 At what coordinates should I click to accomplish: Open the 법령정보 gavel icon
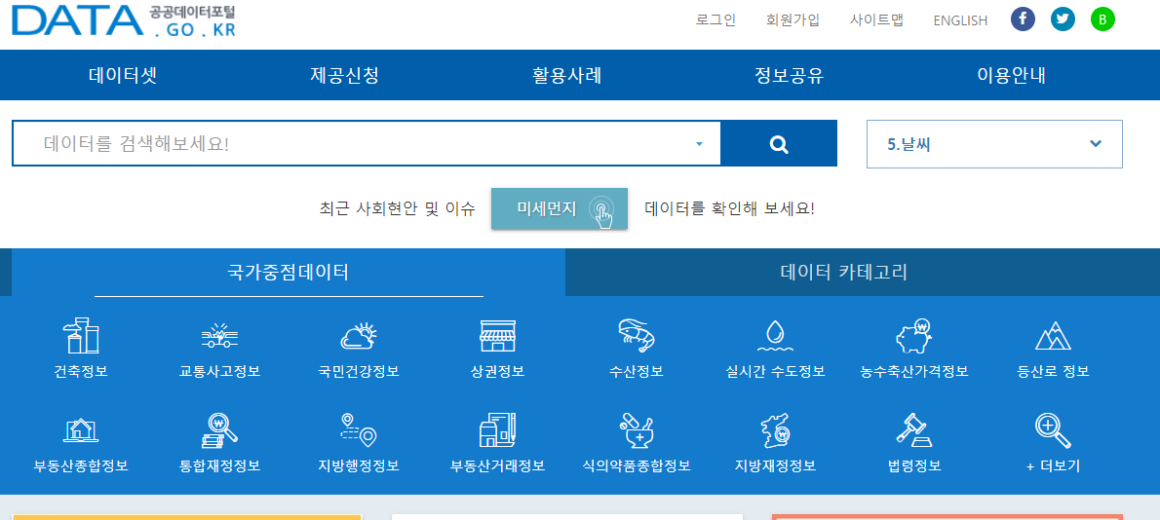(x=914, y=430)
